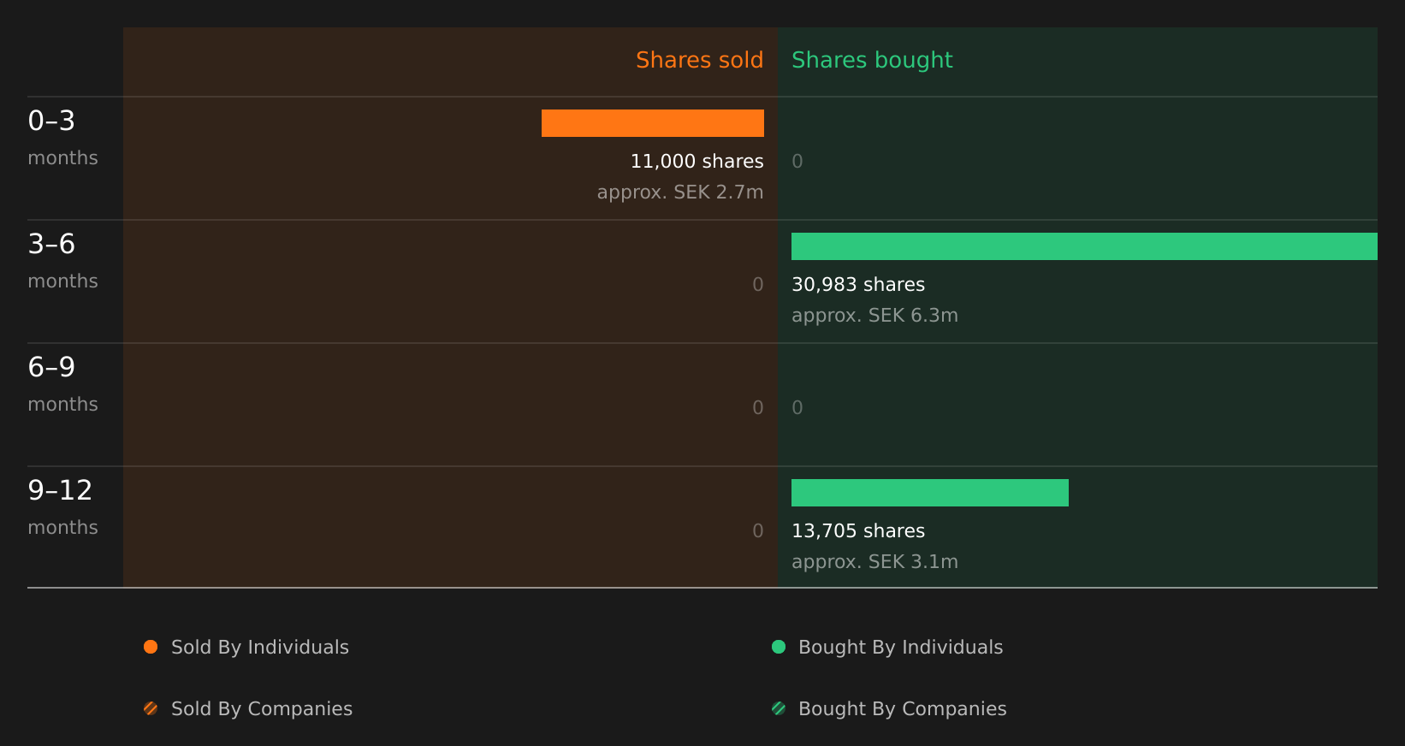Click the approx. SEK 6.3m value

tap(874, 315)
